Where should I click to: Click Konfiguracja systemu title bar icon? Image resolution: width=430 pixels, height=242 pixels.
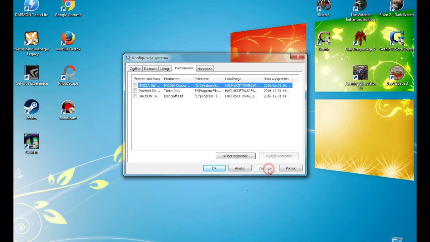128,58
